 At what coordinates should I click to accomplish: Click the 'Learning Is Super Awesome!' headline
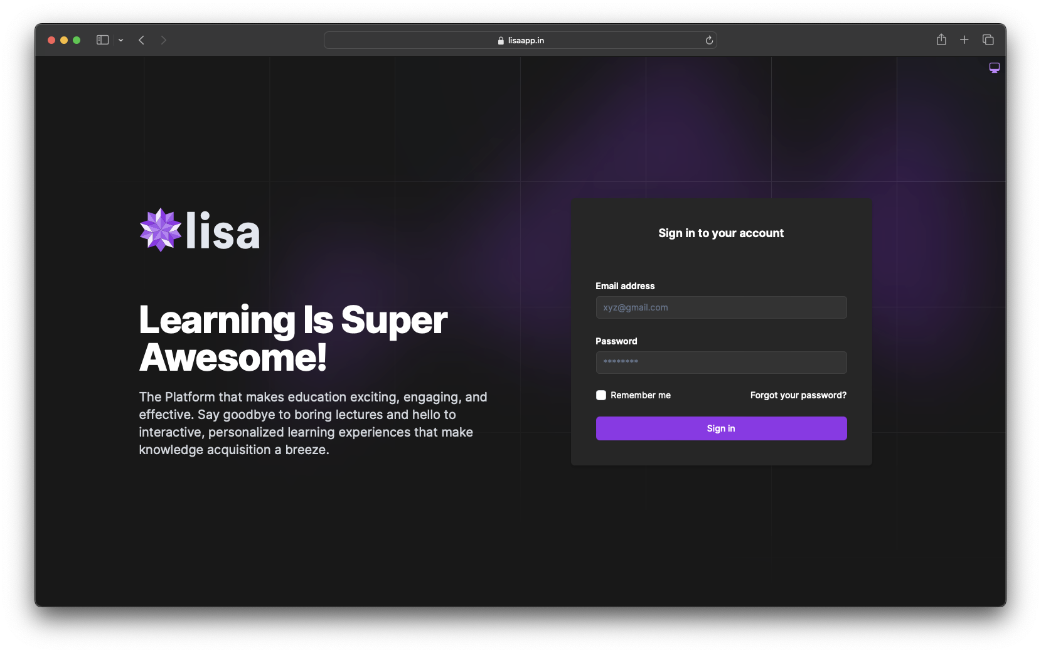point(294,339)
